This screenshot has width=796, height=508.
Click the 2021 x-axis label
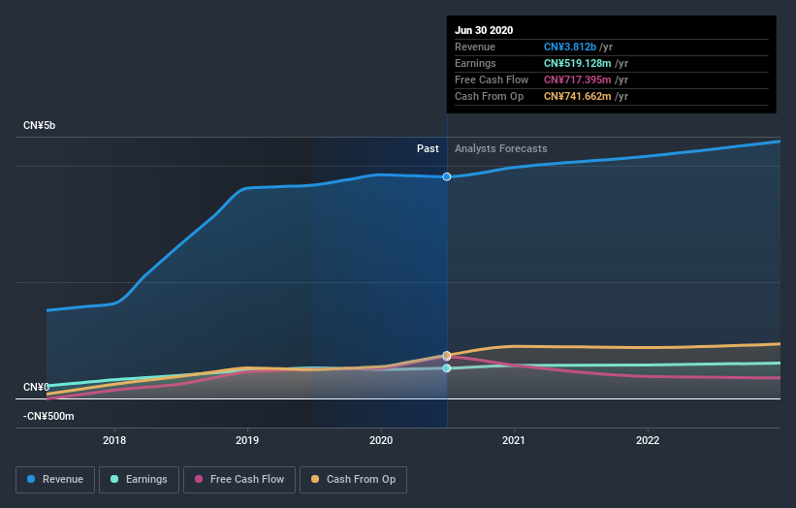[x=514, y=440]
